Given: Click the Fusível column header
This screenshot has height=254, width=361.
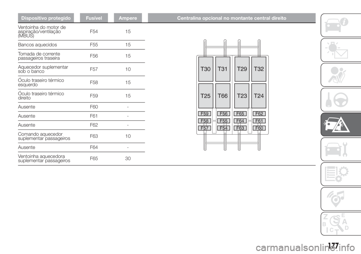Looking at the screenshot, I should point(94,18).
